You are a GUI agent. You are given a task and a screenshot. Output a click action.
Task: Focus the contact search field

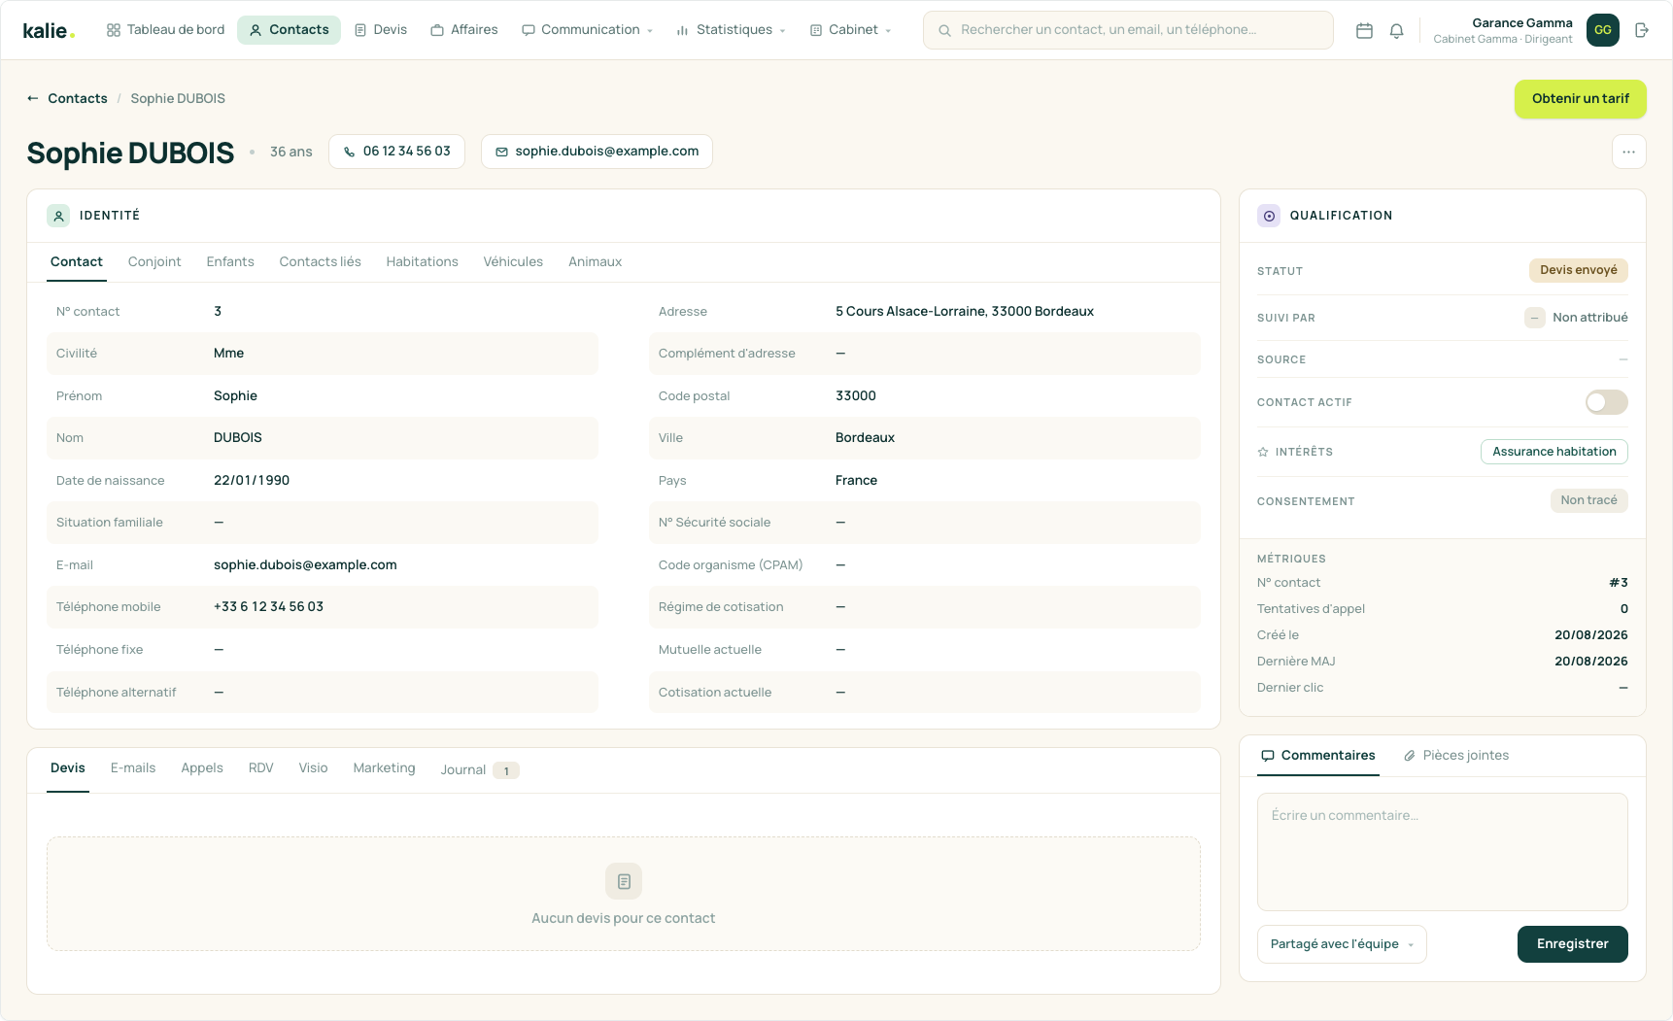[x=1128, y=30]
